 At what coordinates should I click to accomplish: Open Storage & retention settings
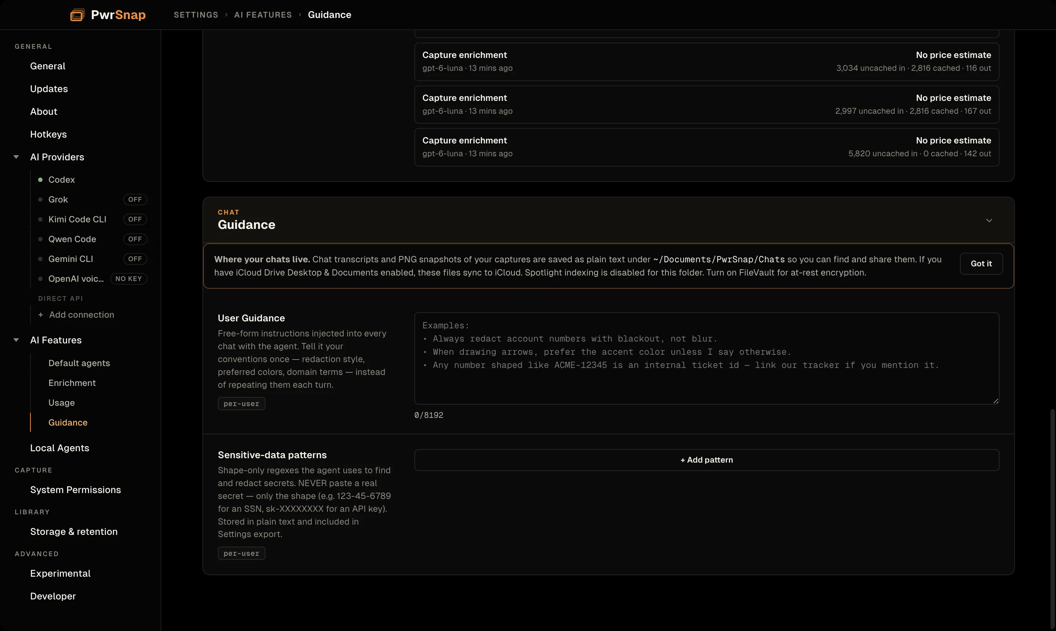click(x=74, y=532)
